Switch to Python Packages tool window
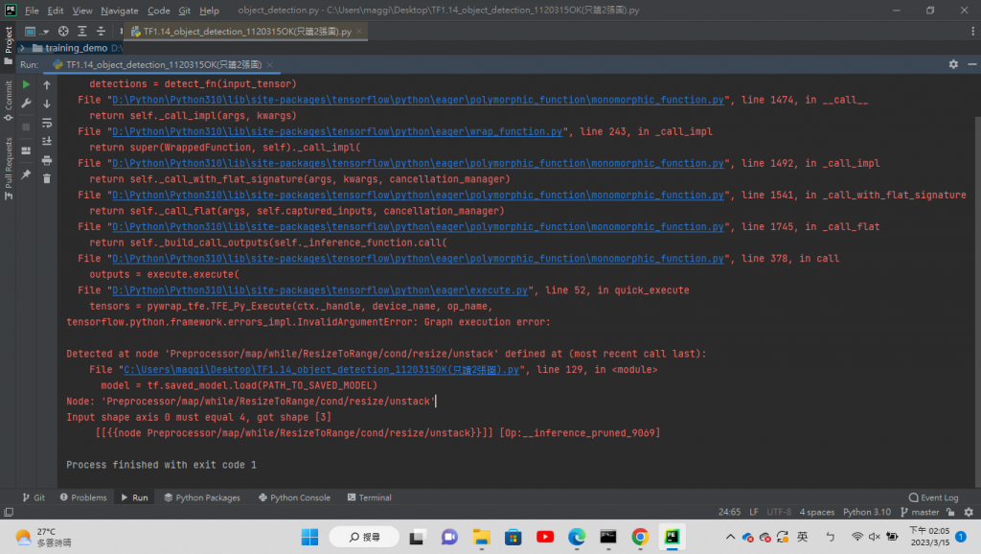Viewport: 981px width, 554px height. tap(202, 497)
